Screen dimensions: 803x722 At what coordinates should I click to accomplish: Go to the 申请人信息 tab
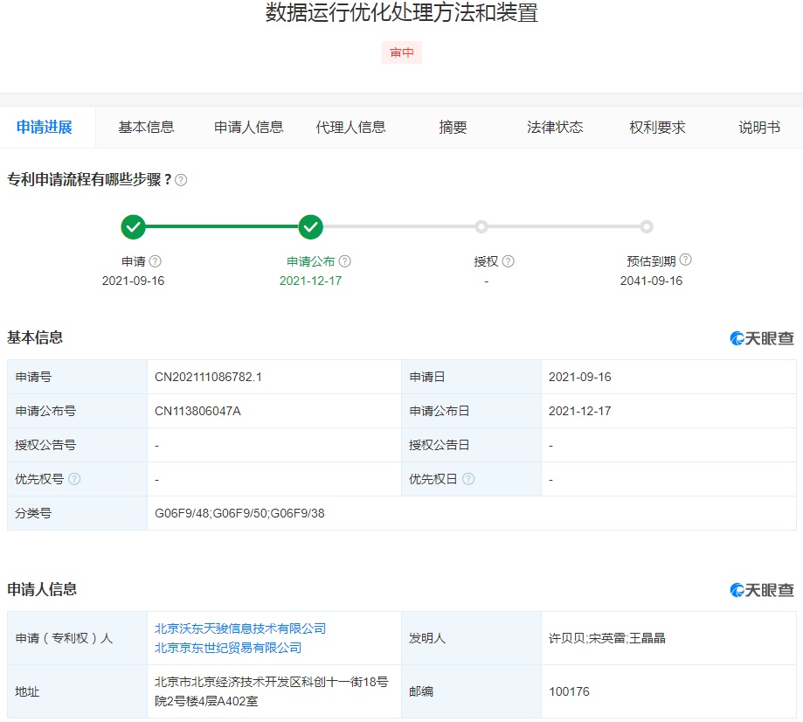(x=249, y=127)
